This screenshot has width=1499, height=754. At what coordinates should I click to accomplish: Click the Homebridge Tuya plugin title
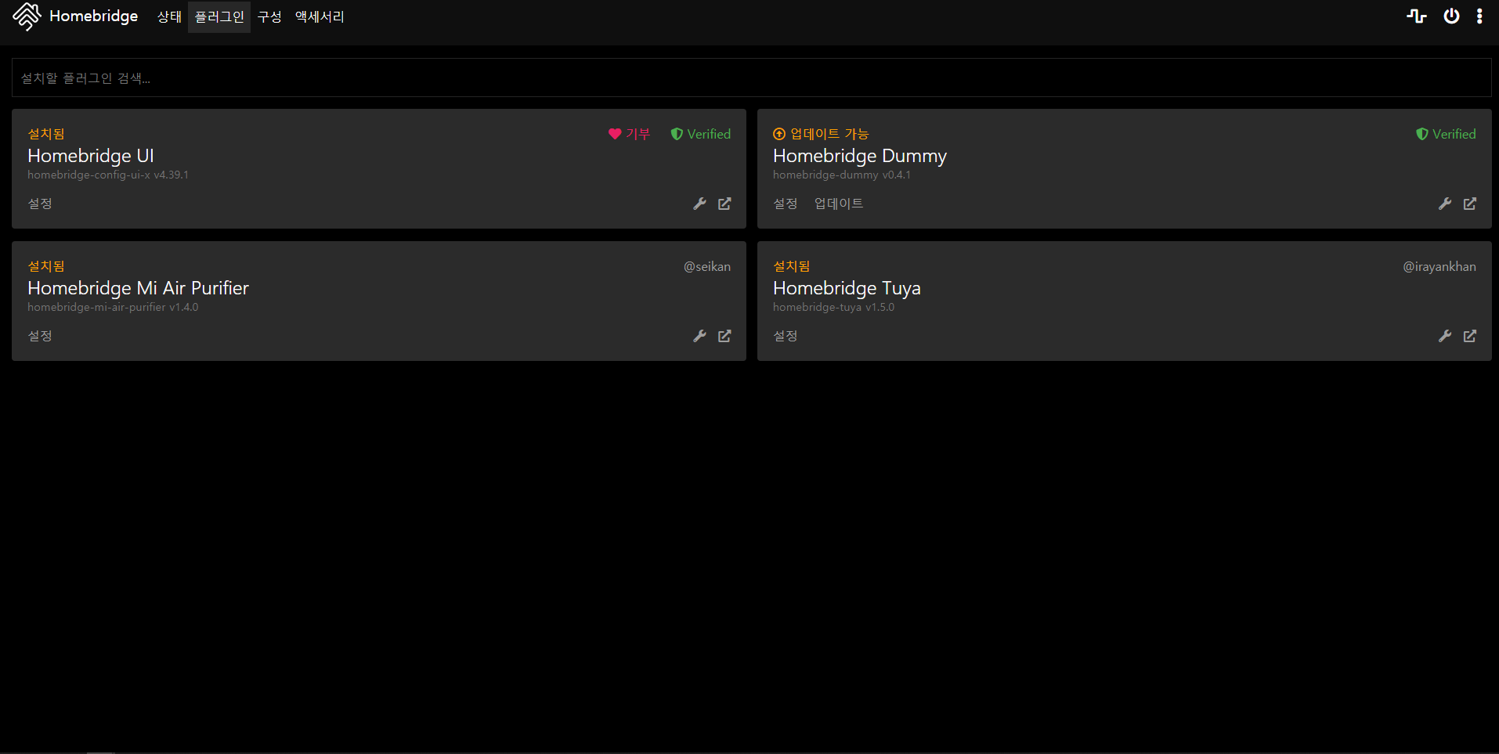coord(847,288)
